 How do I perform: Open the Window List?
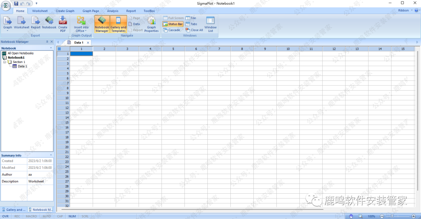(210, 24)
